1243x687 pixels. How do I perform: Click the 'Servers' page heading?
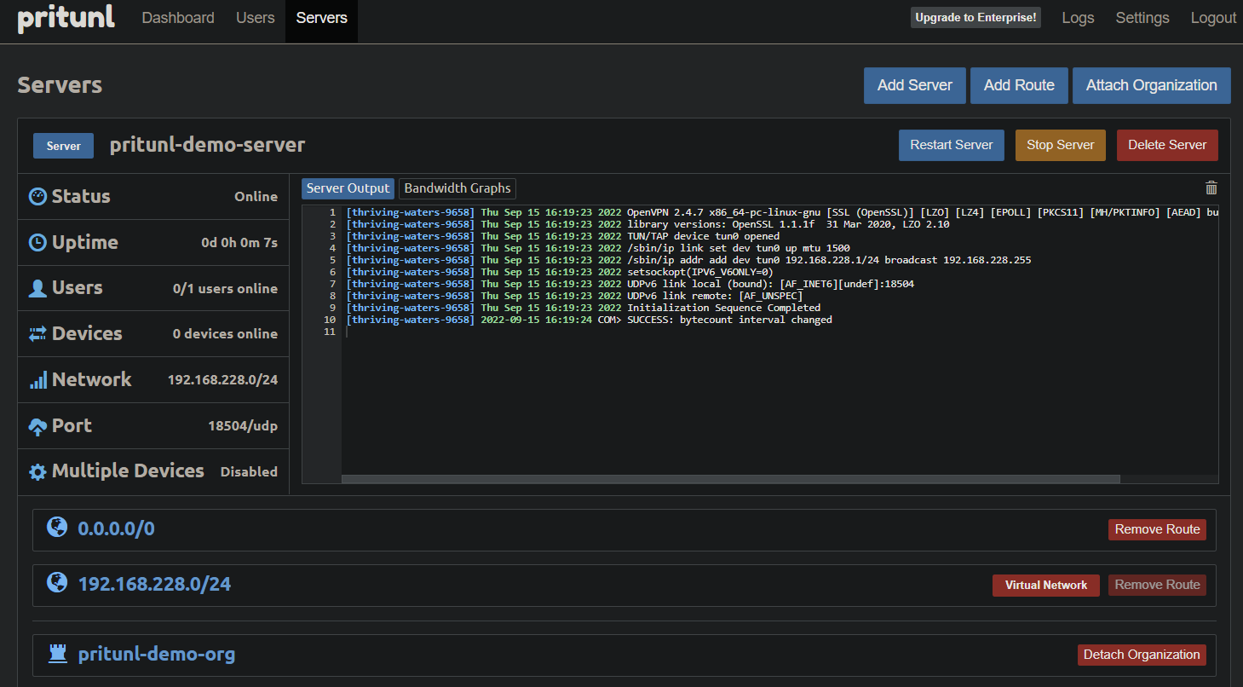(60, 85)
